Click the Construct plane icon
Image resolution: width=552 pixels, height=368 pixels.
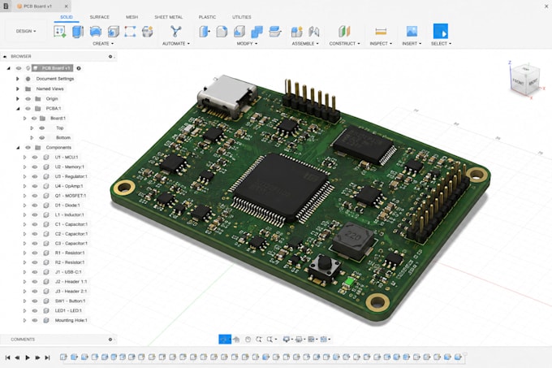[344, 32]
